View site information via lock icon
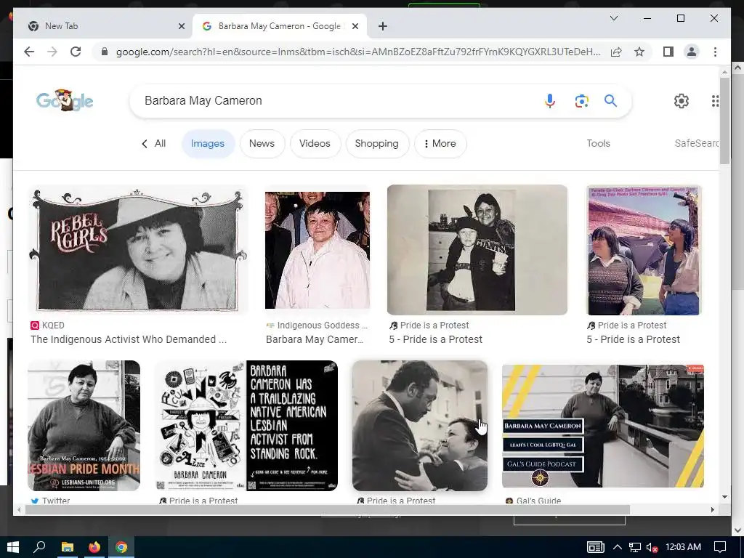This screenshot has width=744, height=558. [x=105, y=52]
